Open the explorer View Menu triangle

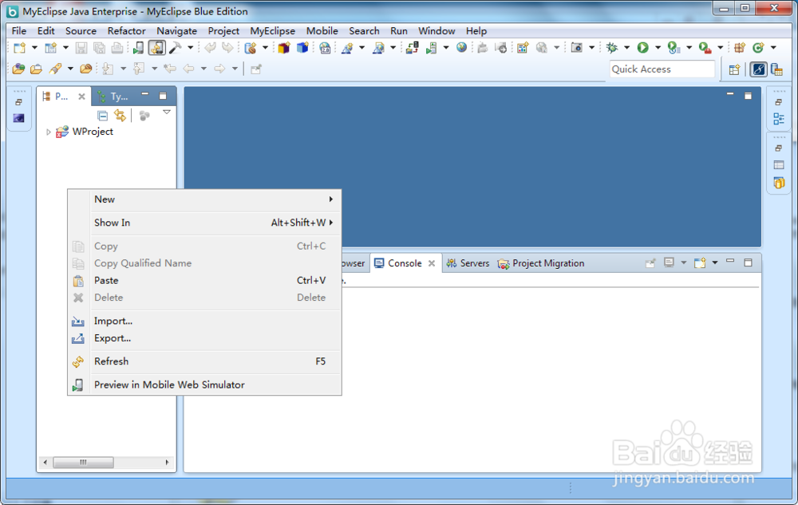pos(167,112)
